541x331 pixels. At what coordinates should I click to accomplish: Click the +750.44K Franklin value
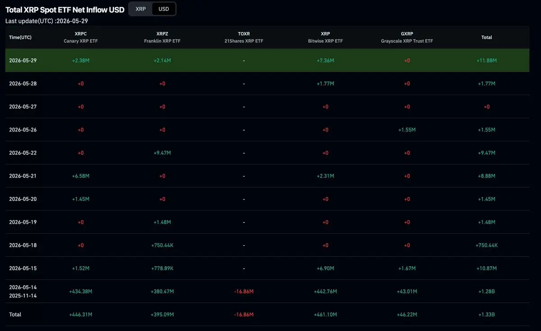162,245
